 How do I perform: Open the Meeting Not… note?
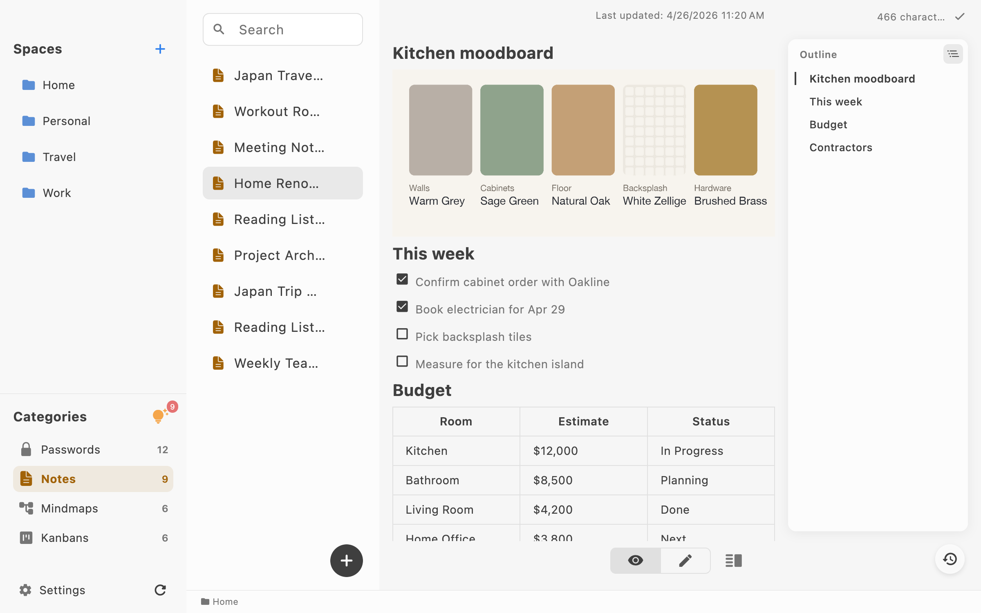tap(283, 148)
